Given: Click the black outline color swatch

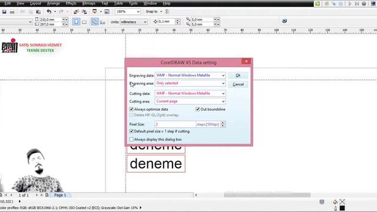Looking at the screenshot, I should 342,208.
